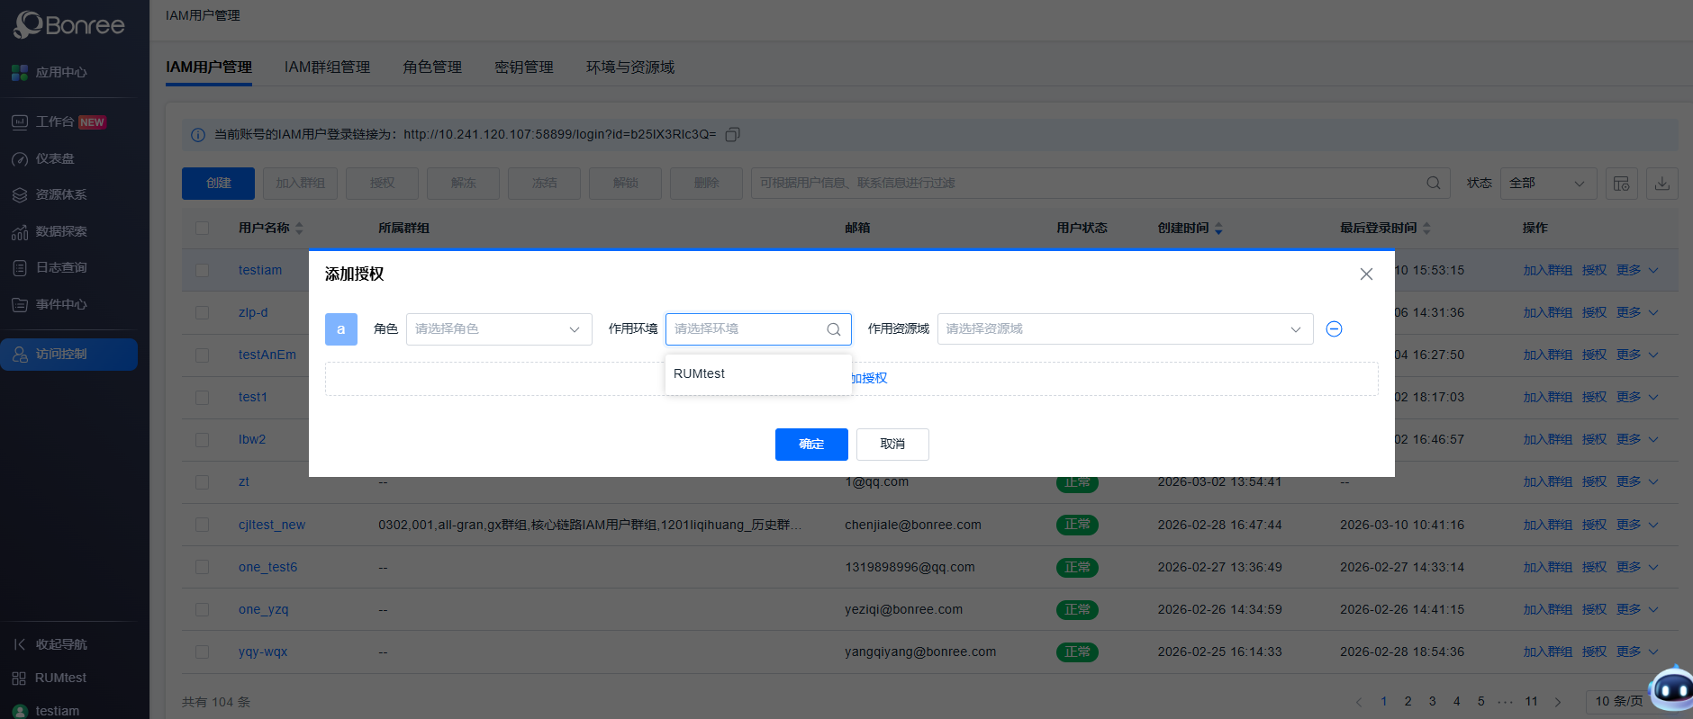
Task: Open 数据探索 chart icon
Action: (x=20, y=232)
